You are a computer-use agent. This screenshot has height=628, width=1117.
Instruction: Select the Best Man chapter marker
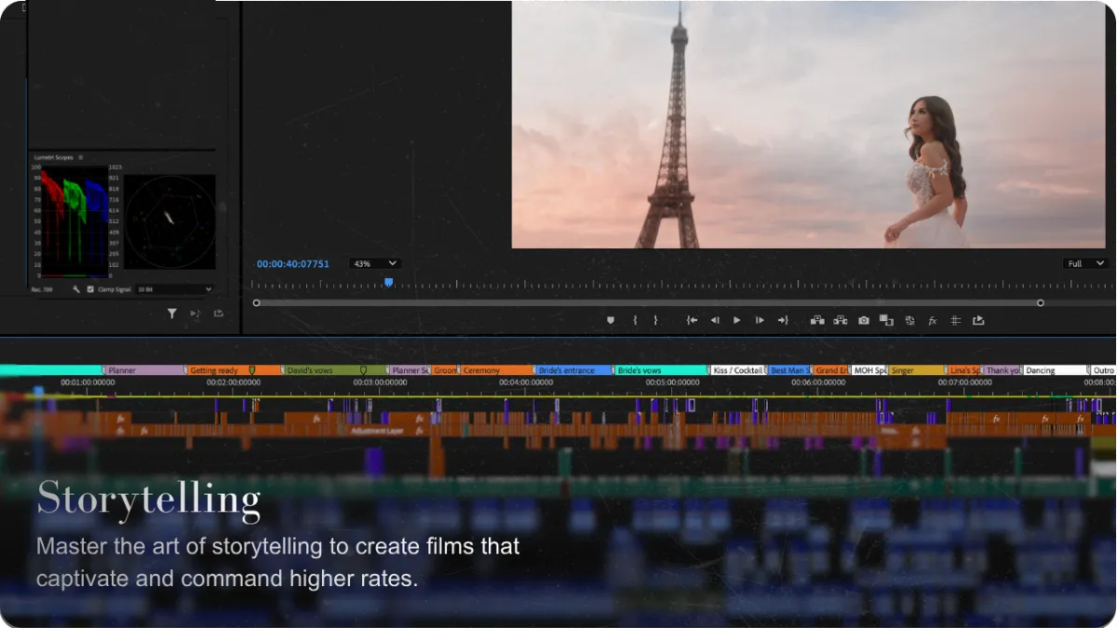tap(789, 370)
